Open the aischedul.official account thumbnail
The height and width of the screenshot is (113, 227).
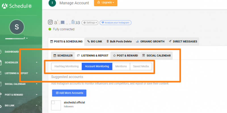click(x=56, y=105)
